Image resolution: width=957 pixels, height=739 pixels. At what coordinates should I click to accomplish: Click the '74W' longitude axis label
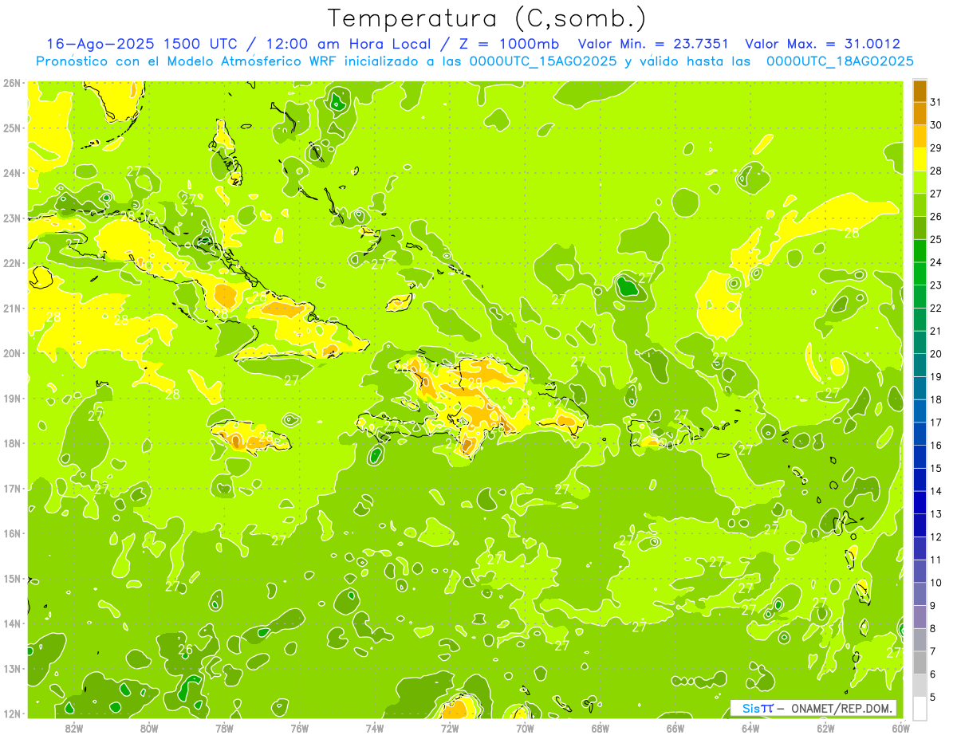pyautogui.click(x=375, y=728)
